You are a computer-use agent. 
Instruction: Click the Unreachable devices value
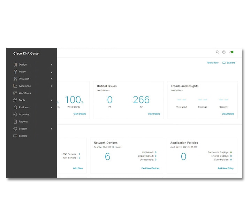coord(155,160)
